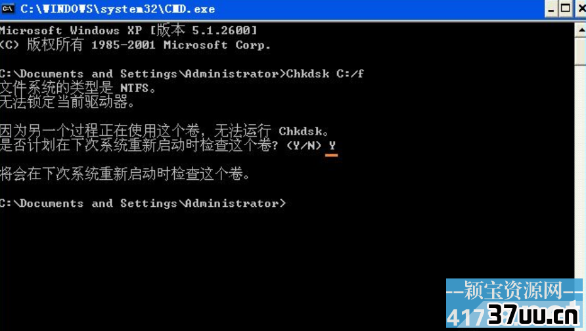Click the underlined Y answer
This screenshot has width=586, height=331.
[x=332, y=146]
